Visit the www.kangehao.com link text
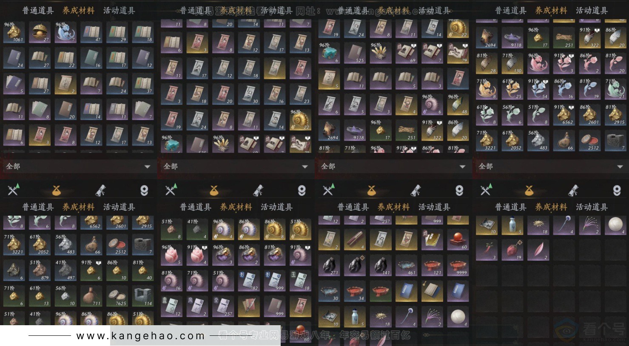This screenshot has width=629, height=346. [141, 336]
